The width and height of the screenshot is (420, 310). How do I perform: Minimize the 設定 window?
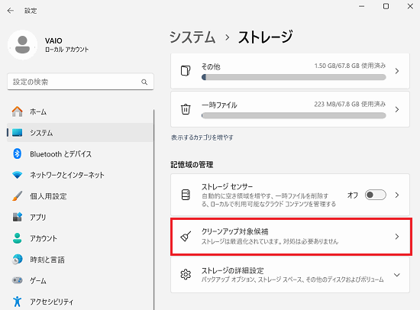coord(362,6)
